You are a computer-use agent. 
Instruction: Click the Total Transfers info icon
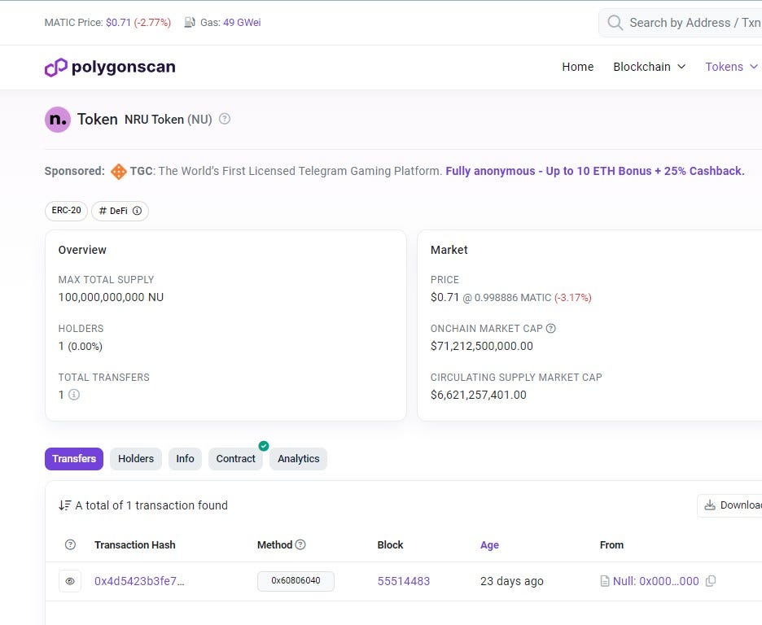click(72, 395)
